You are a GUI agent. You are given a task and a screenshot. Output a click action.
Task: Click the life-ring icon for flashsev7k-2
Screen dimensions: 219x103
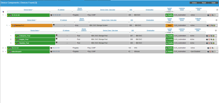[x=210, y=25]
